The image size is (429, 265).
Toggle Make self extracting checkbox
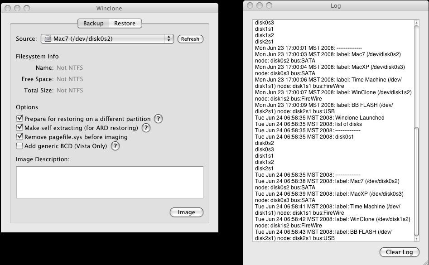(x=19, y=127)
